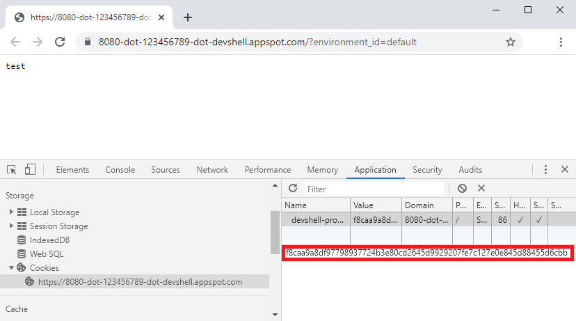Collapse the Cookies tree node
Image resolution: width=576 pixels, height=321 pixels.
click(11, 268)
